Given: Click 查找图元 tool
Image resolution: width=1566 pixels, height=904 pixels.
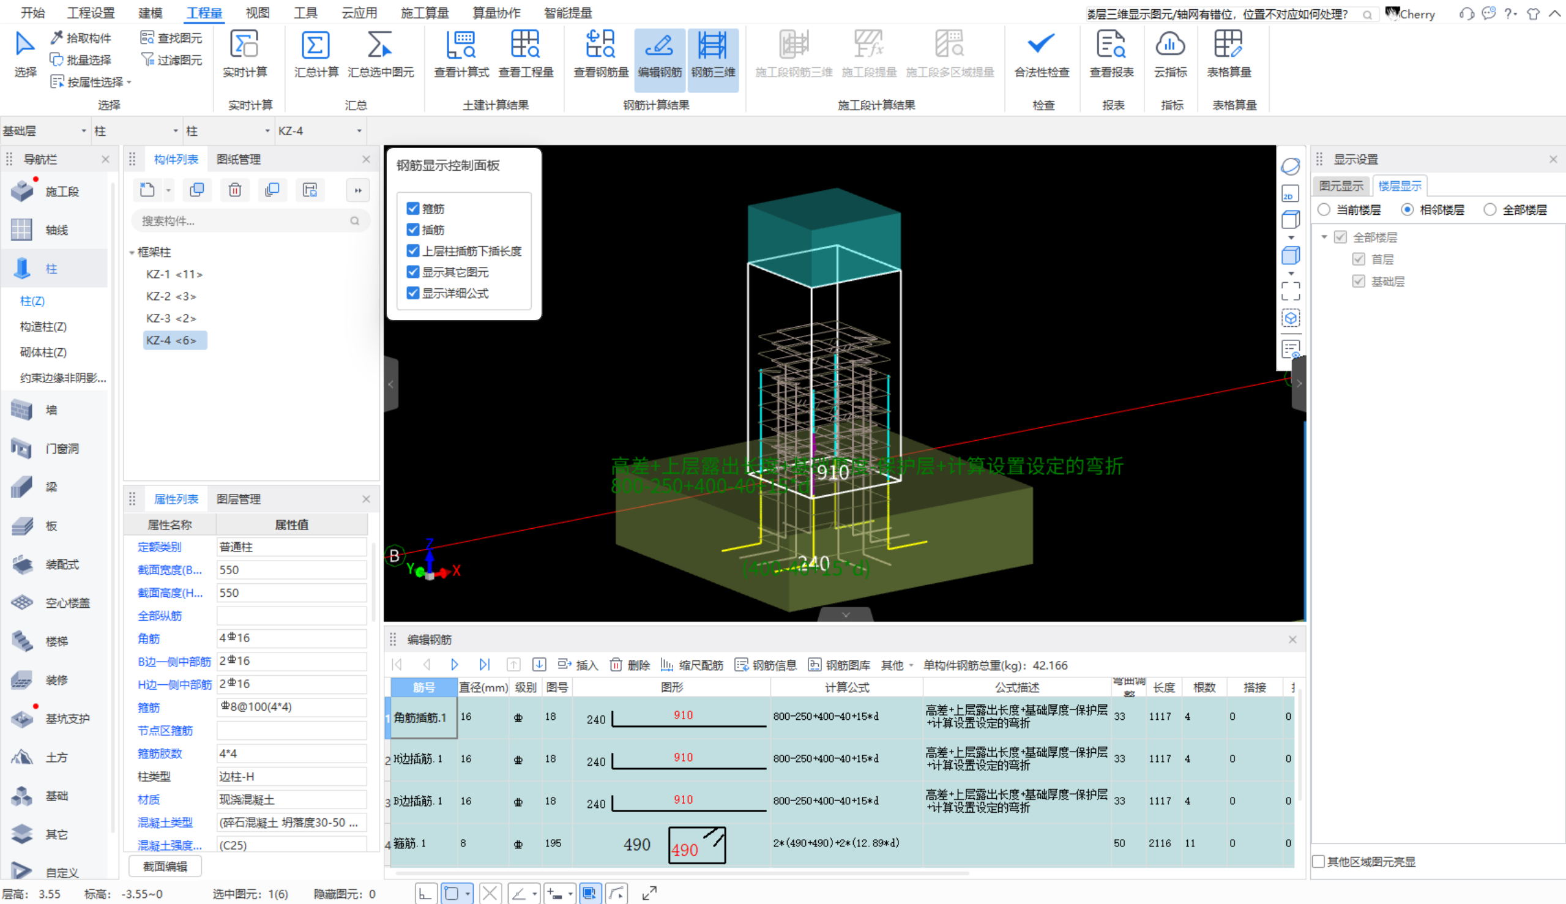Looking at the screenshot, I should (x=171, y=38).
